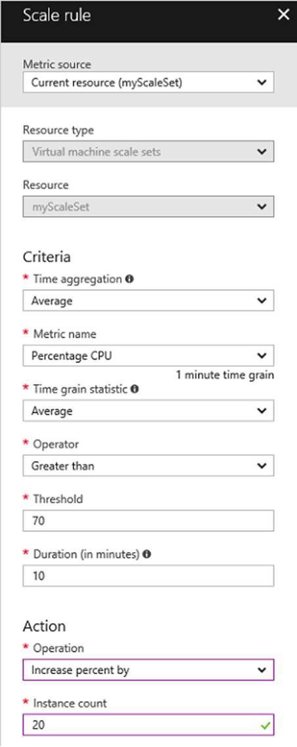
Task: Close the Scale rule panel
Action: [283, 14]
